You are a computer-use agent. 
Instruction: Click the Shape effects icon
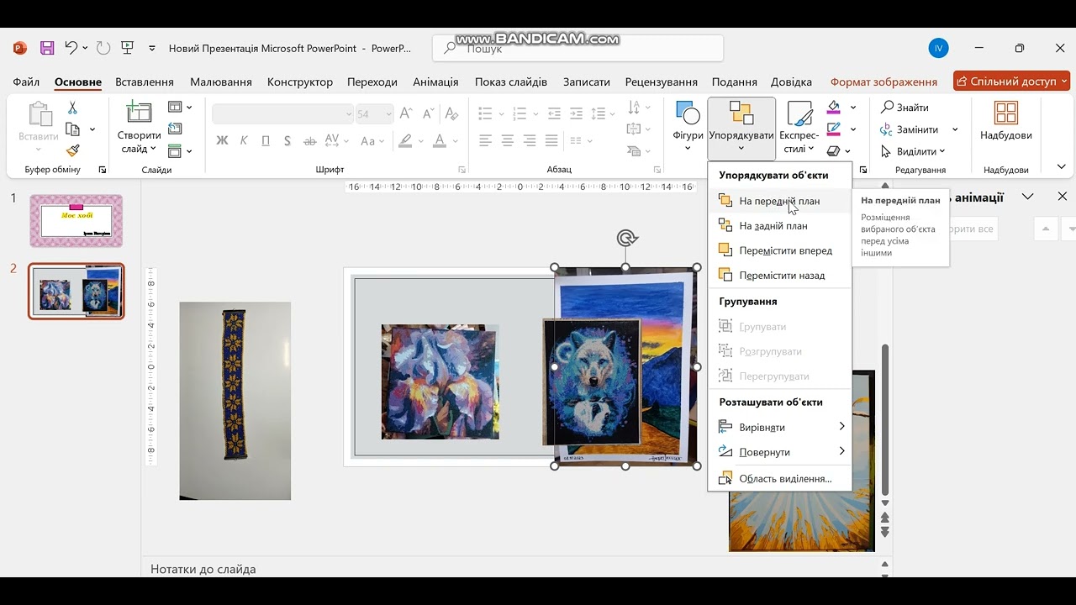pos(833,151)
